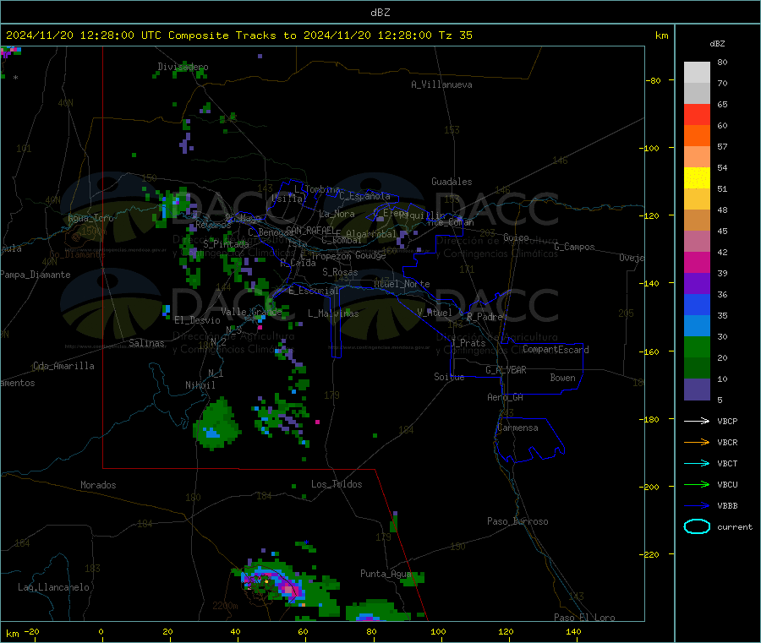Click the 'El_Desvio' place label

coord(198,320)
